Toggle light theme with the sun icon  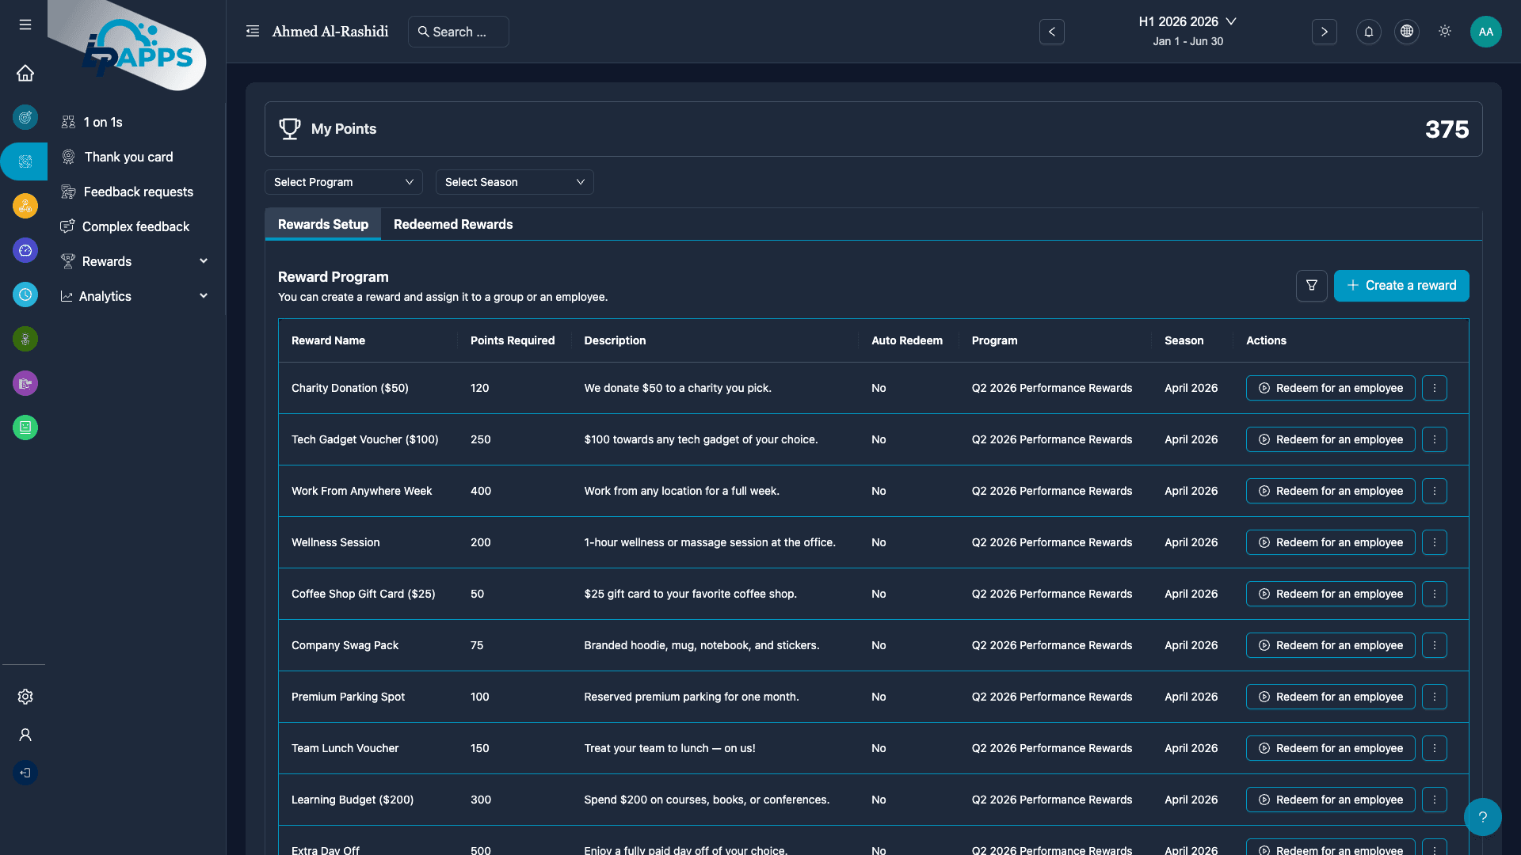tap(1445, 32)
